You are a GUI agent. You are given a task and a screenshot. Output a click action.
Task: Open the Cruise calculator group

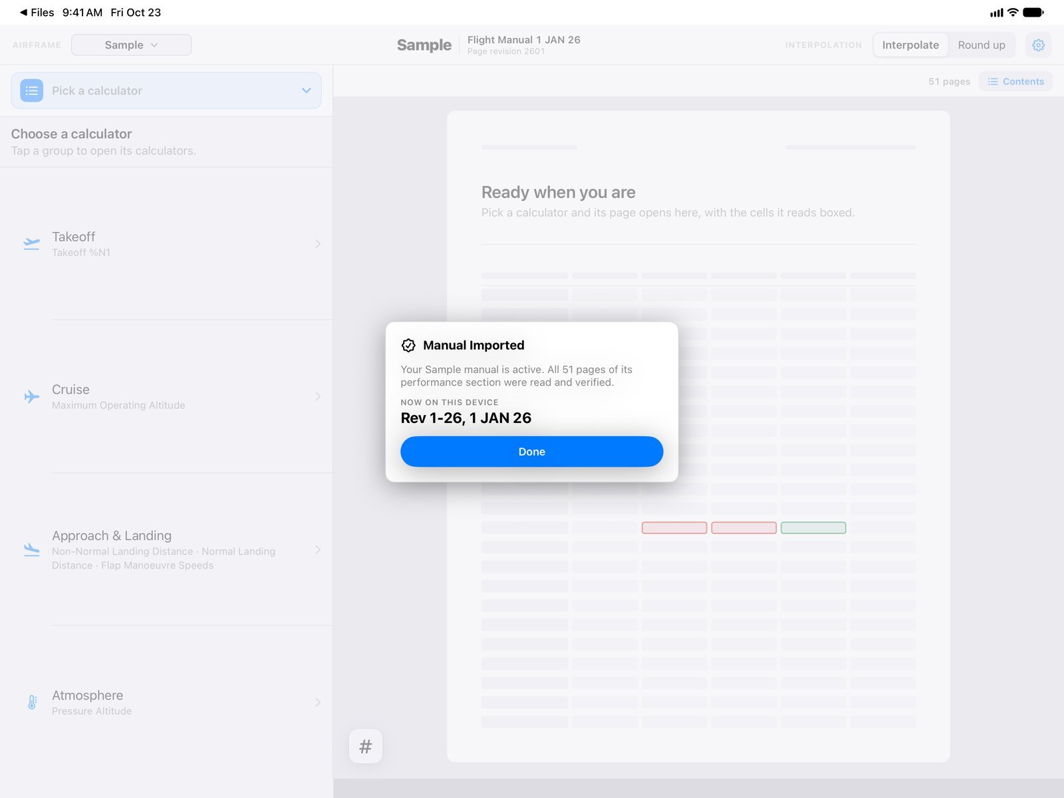166,397
